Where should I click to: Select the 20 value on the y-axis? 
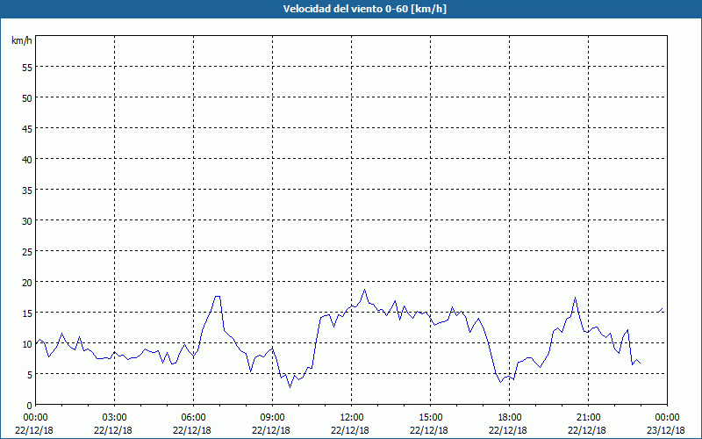coord(27,282)
